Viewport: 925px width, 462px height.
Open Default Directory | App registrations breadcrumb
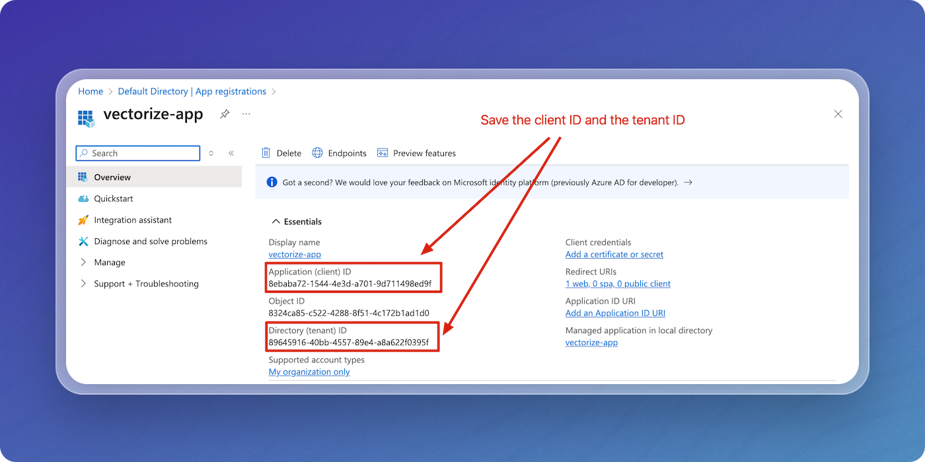pos(192,92)
